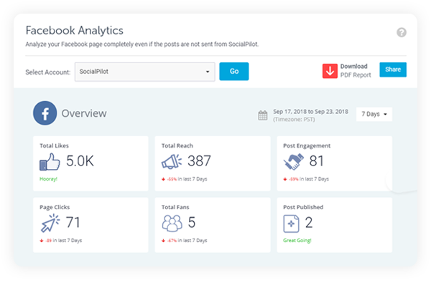
Task: Click the red down arrow under Page Clicks
Action: (x=42, y=241)
